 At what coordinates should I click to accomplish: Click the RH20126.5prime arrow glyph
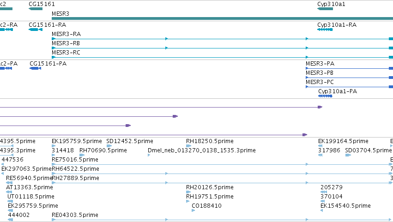(188, 192)
